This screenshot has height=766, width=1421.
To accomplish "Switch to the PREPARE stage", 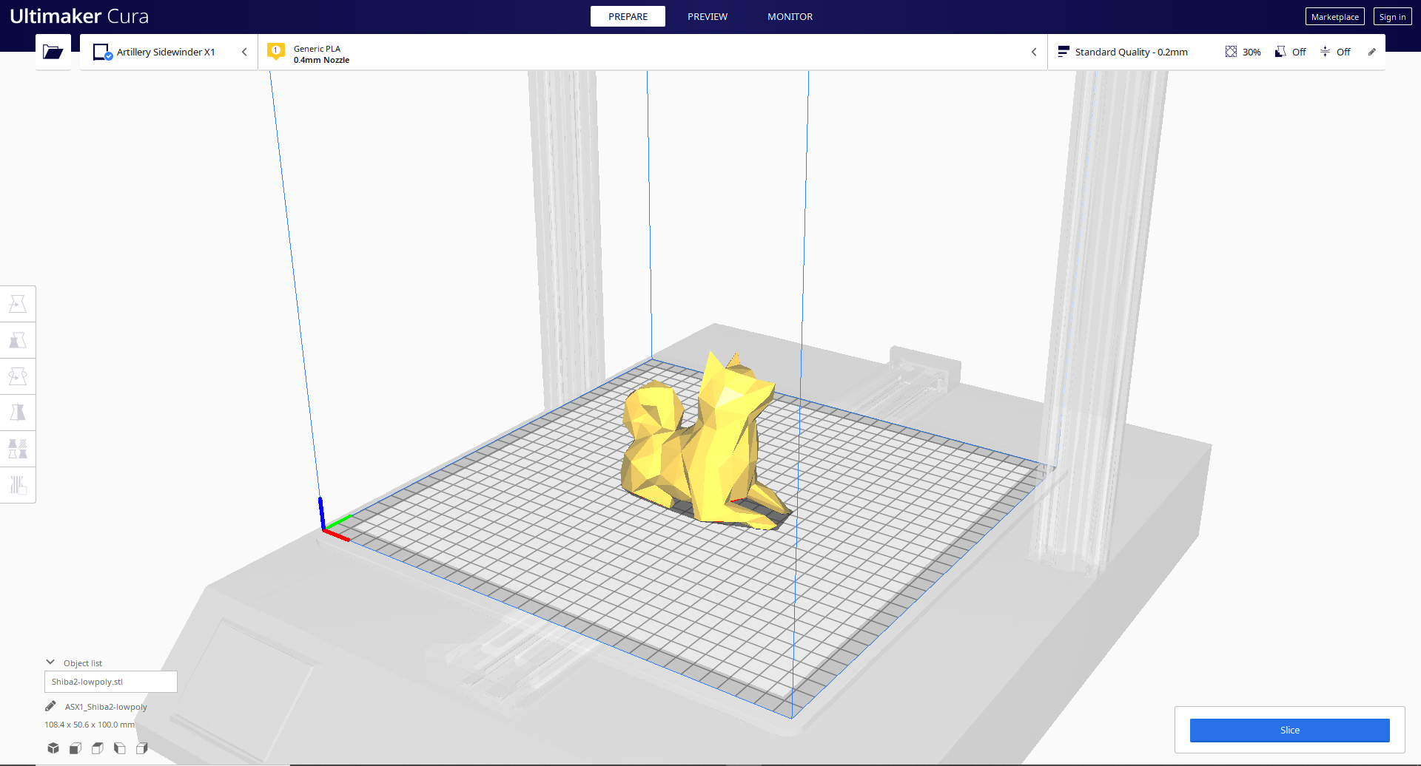I will click(628, 16).
